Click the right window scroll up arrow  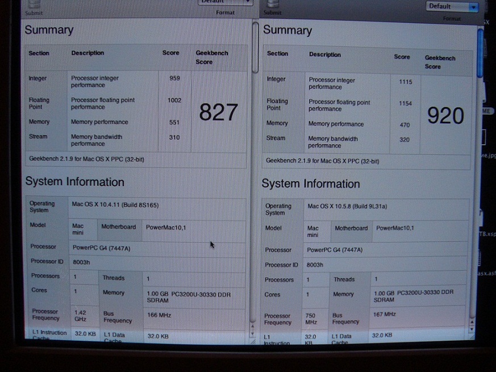click(x=472, y=323)
